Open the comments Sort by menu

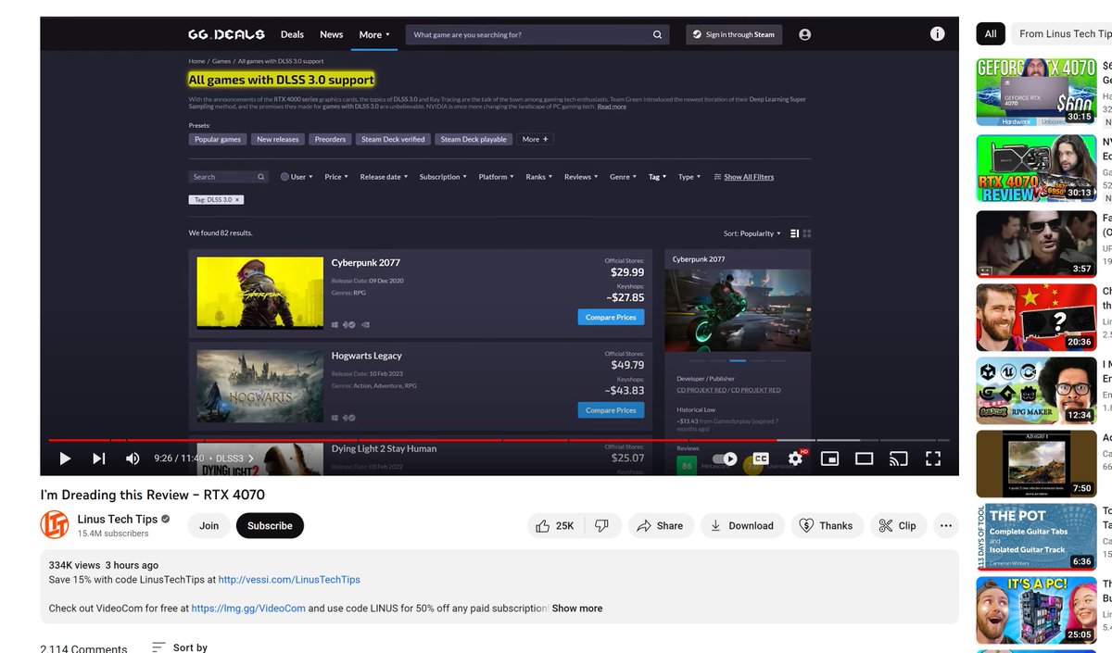point(180,647)
